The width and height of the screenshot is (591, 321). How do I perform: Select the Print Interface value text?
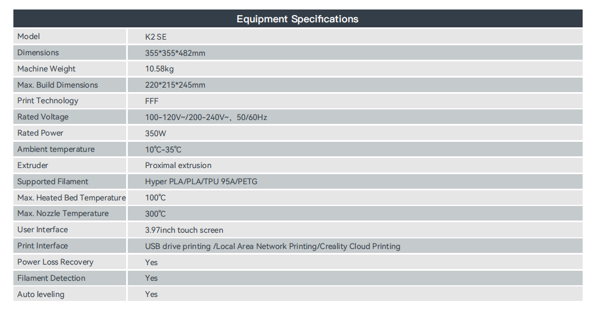[x=272, y=246]
